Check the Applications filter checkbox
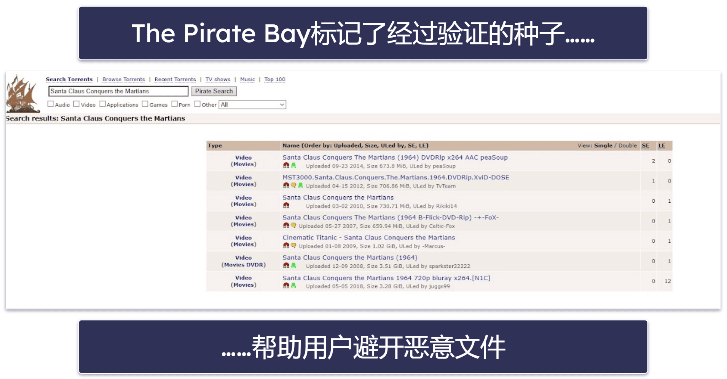 tap(102, 104)
